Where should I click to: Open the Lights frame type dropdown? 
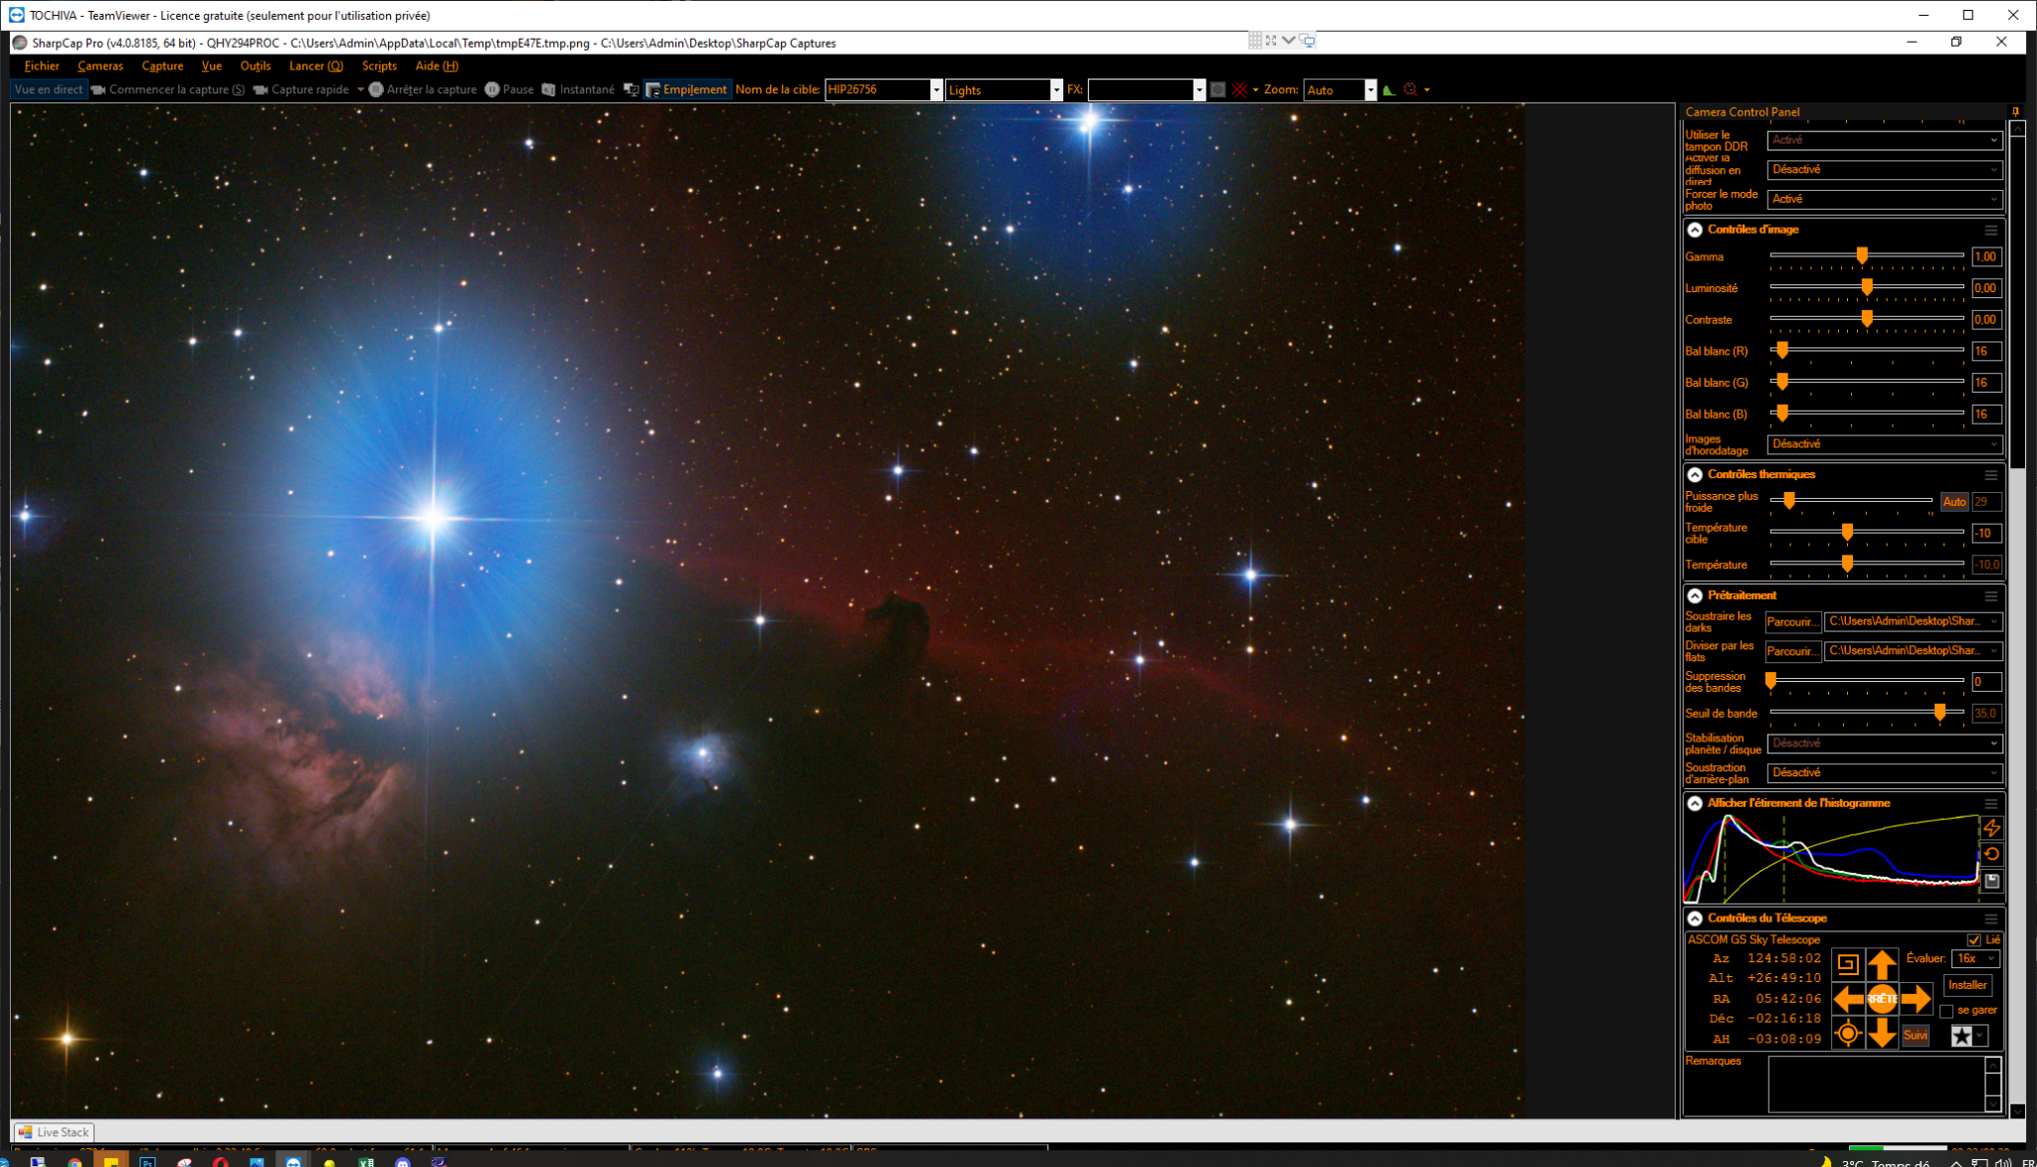point(1056,90)
